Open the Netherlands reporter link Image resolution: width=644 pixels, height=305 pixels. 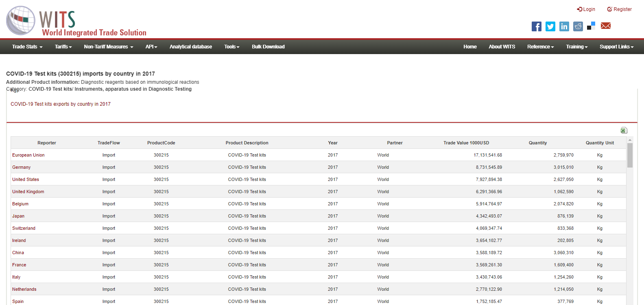[x=24, y=289]
